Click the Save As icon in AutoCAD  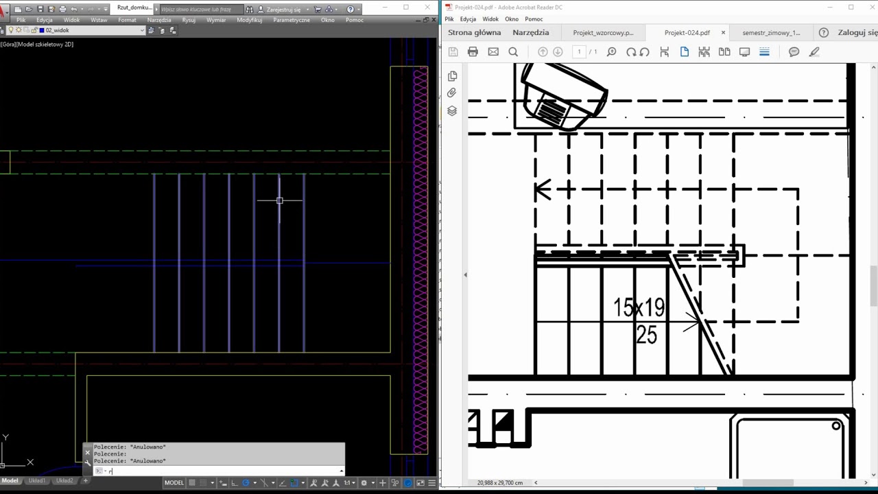51,9
